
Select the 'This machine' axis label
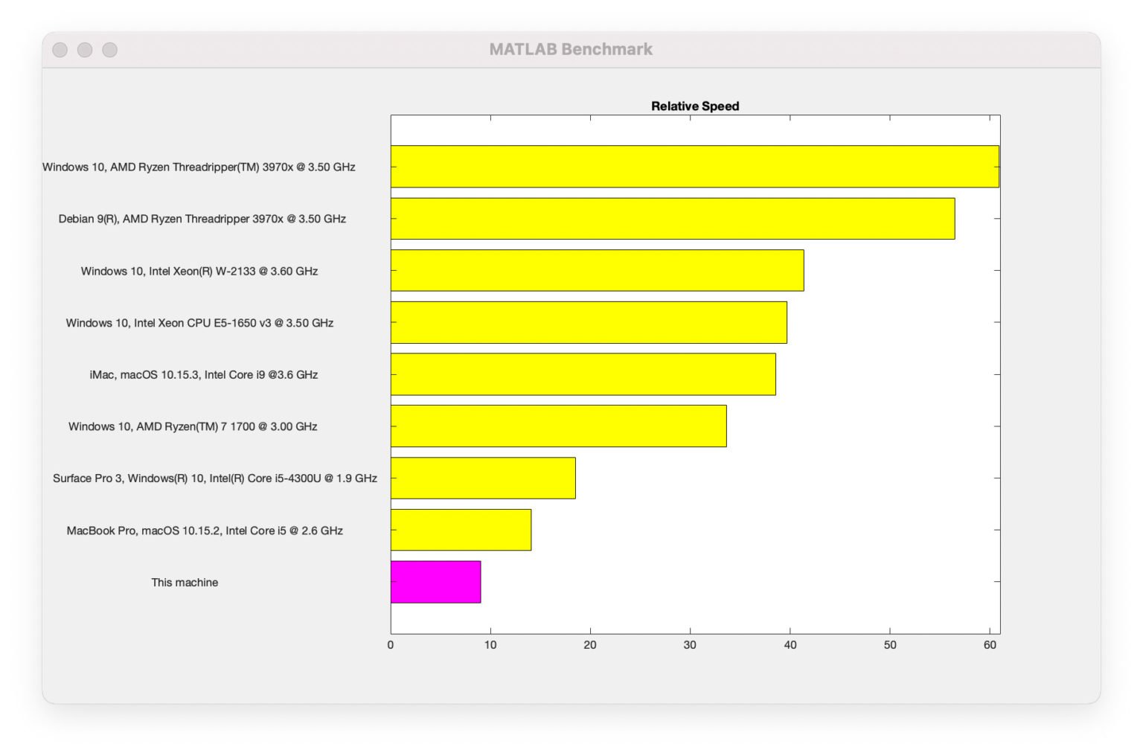click(184, 582)
